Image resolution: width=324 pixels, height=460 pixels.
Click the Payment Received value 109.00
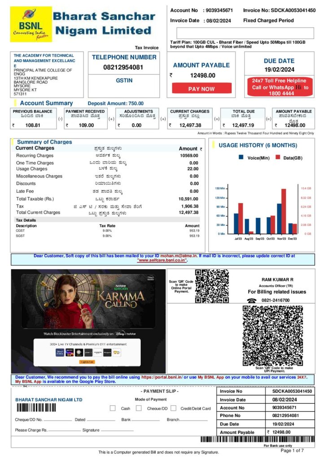click(87, 125)
